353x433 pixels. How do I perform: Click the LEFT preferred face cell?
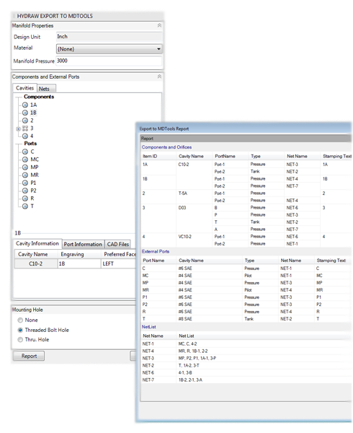tap(118, 263)
